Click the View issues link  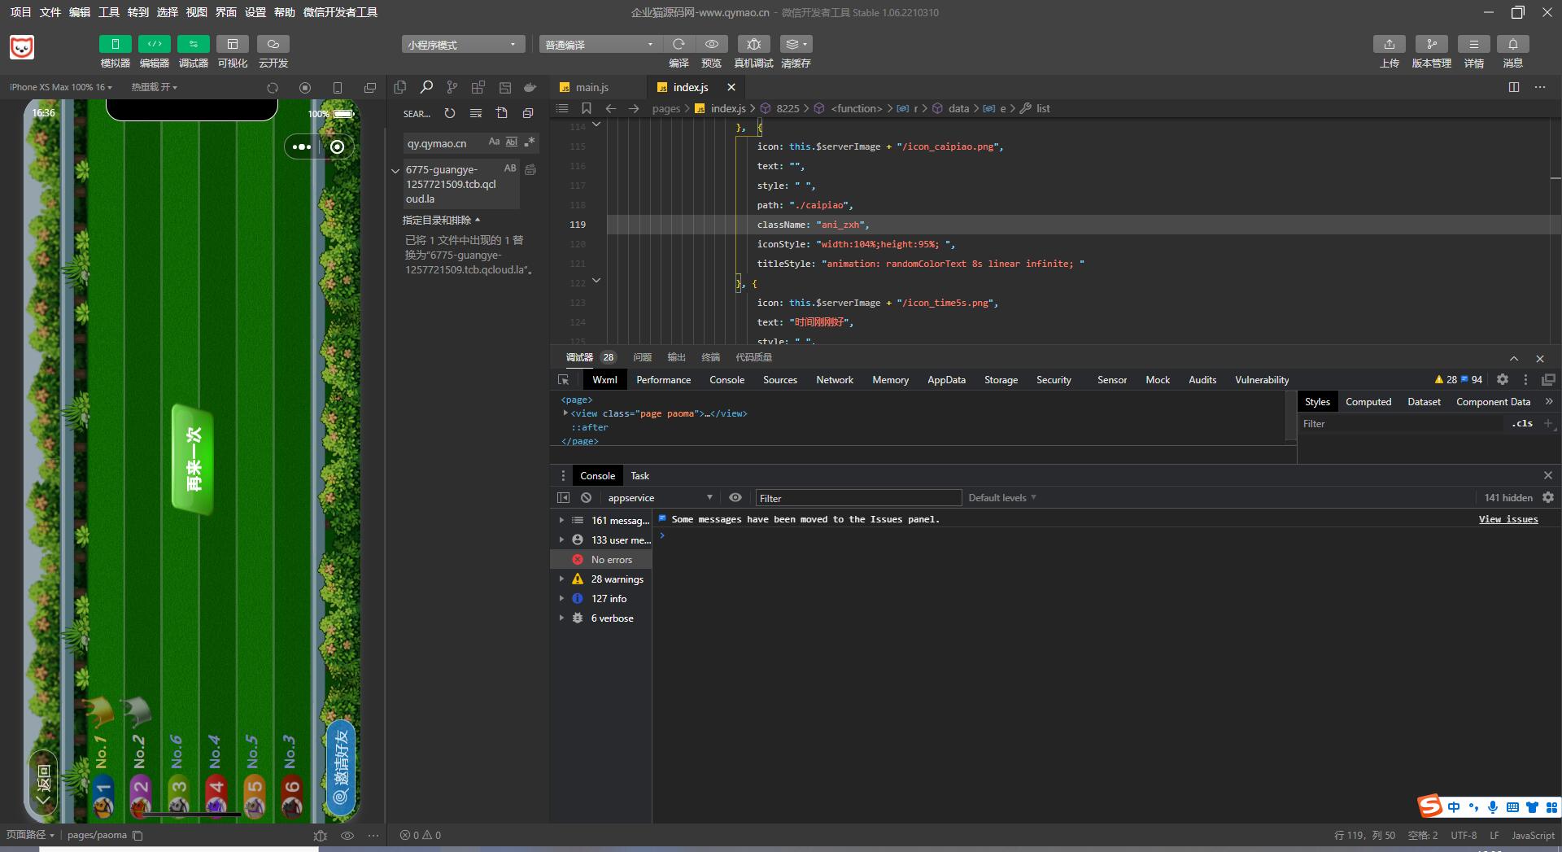1507,519
